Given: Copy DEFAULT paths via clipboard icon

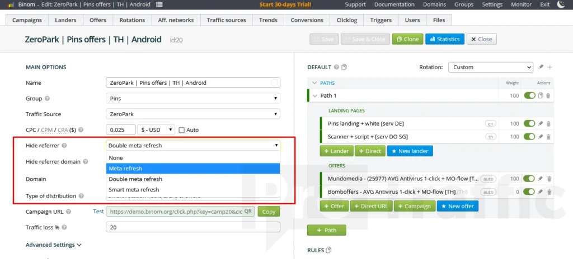Looking at the screenshot, I should 344,67.
